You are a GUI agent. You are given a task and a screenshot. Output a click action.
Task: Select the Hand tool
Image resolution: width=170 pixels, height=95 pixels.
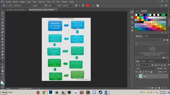[2, 71]
